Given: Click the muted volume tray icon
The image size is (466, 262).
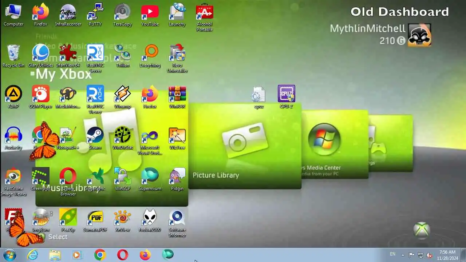Looking at the screenshot, I should point(429,255).
